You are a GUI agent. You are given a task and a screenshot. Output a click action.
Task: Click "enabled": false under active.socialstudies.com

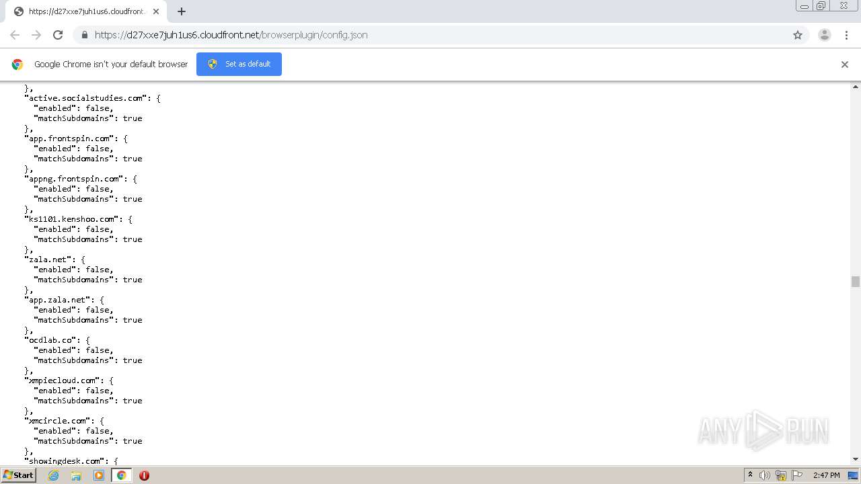[74, 108]
